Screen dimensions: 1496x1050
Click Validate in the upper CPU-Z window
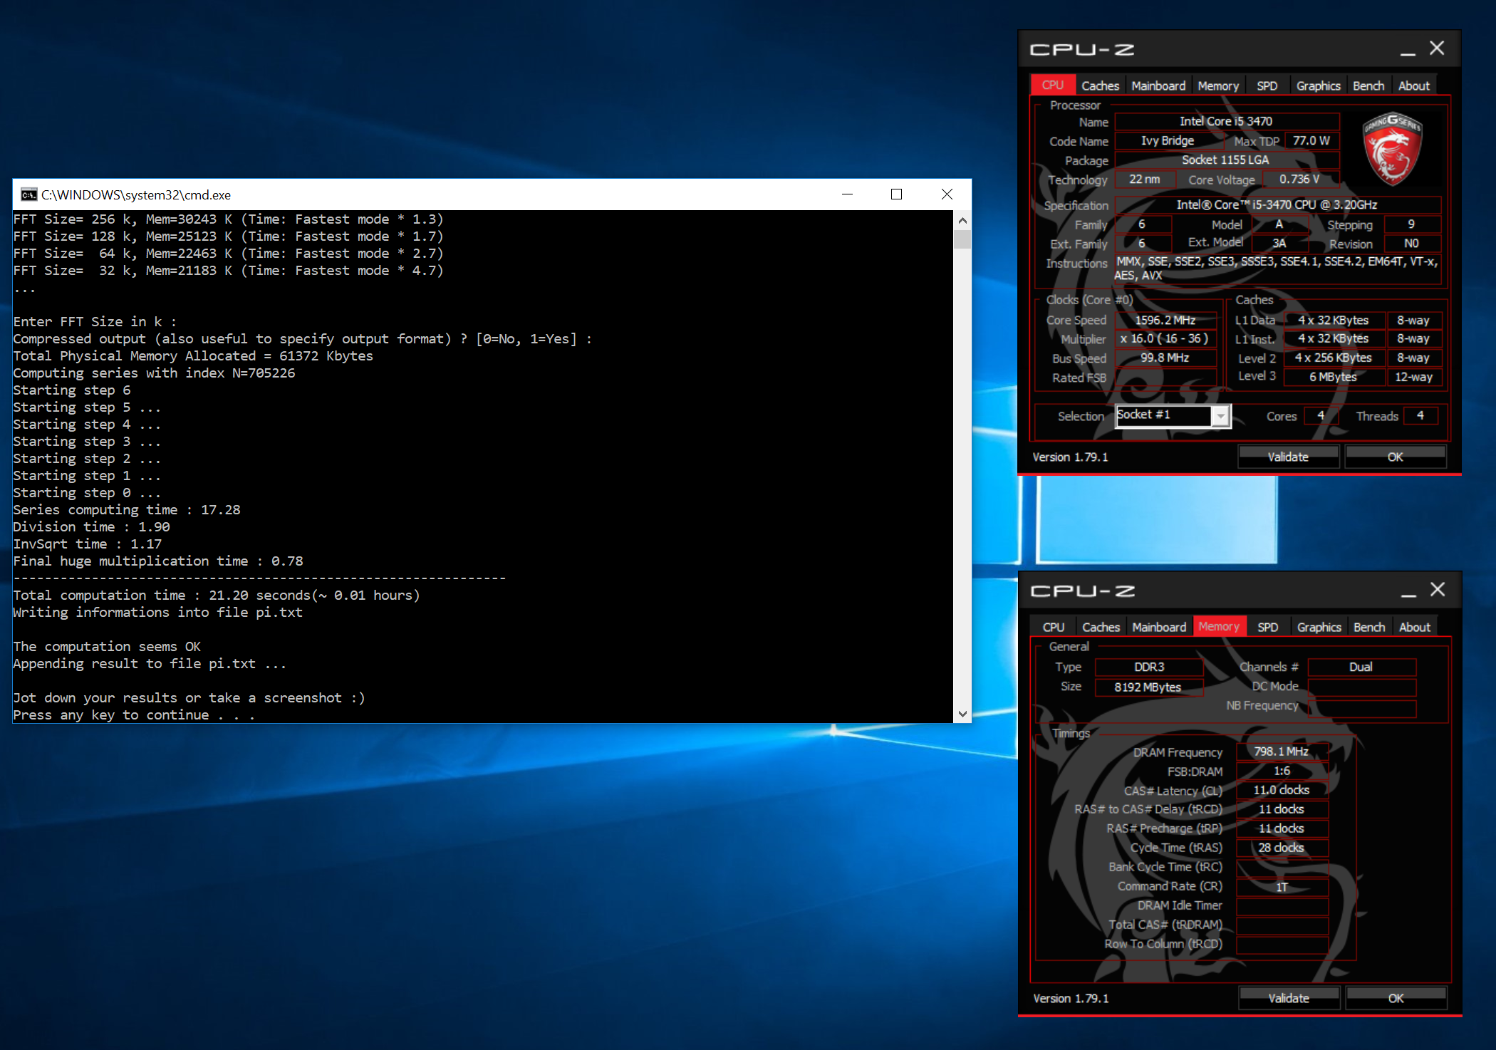[1288, 457]
